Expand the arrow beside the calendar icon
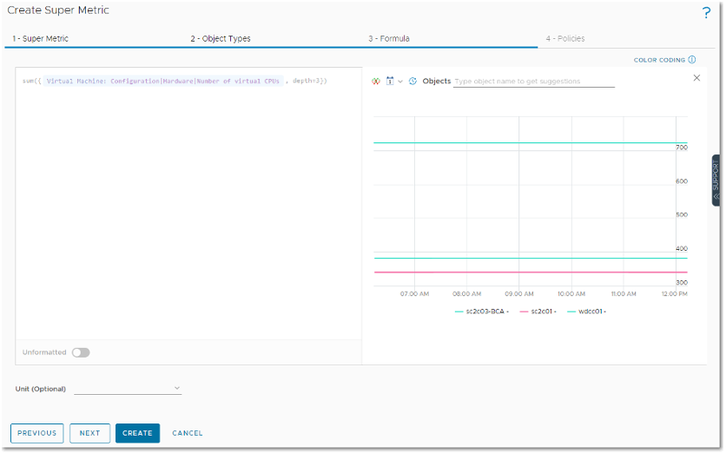 (400, 81)
